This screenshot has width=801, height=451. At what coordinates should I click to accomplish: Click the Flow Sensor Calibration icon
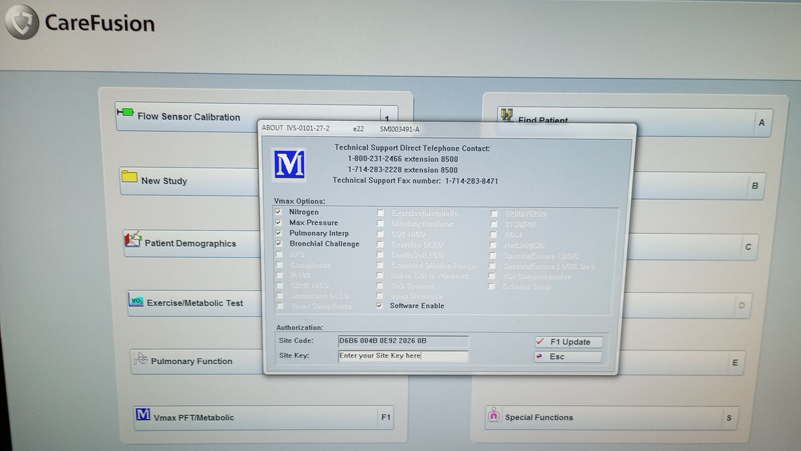click(x=125, y=113)
